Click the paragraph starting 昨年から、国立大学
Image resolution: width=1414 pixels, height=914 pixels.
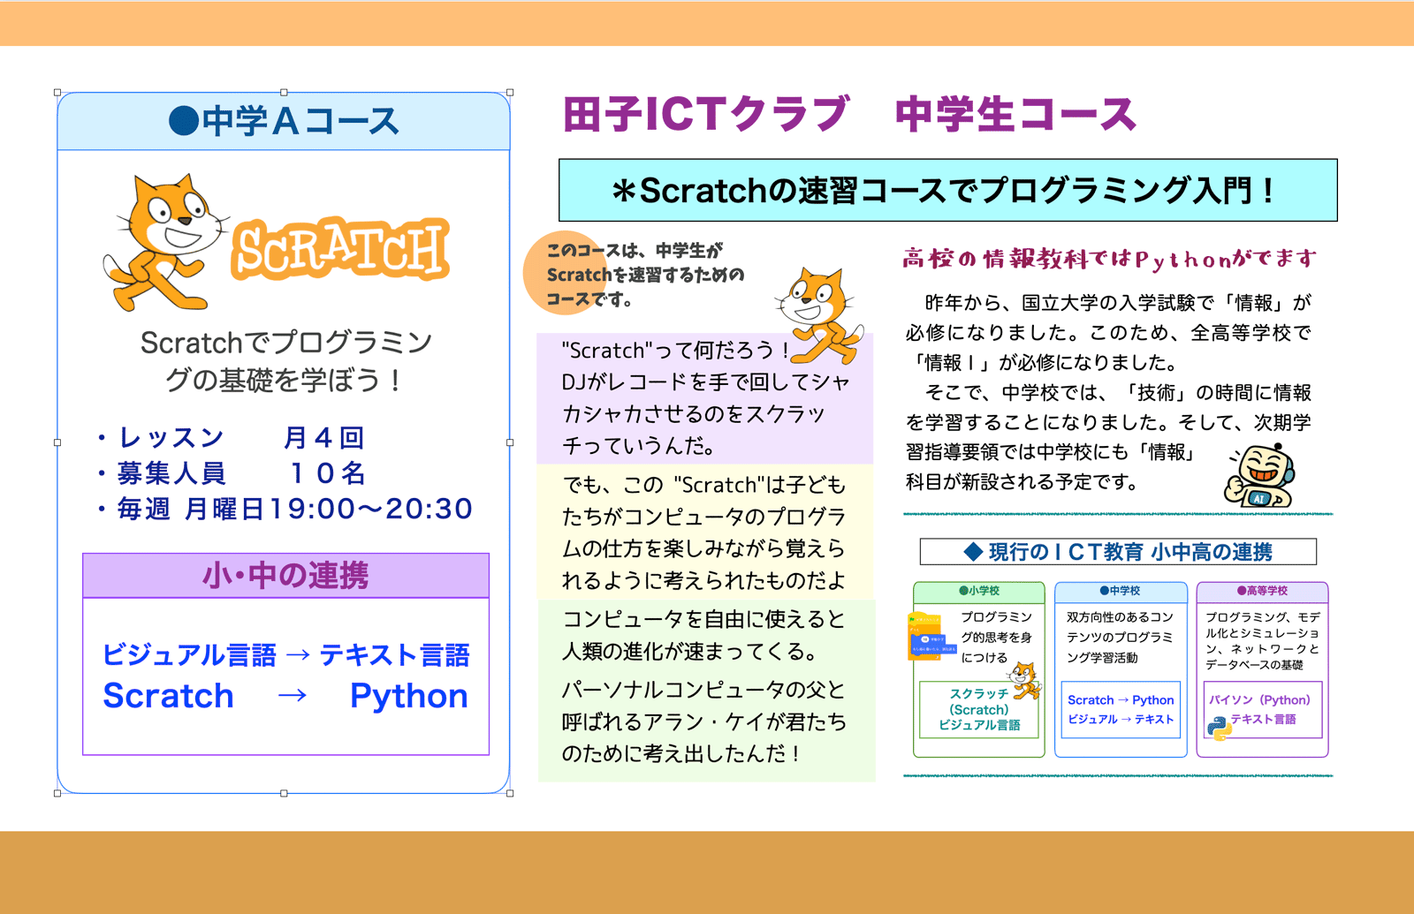coord(1109,332)
